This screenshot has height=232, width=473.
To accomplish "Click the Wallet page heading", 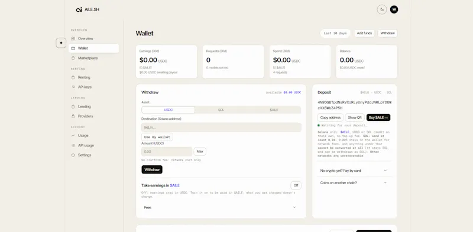I will click(144, 33).
